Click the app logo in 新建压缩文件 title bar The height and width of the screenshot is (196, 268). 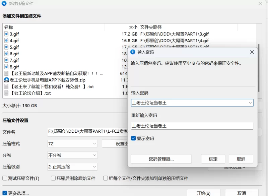(4, 3)
